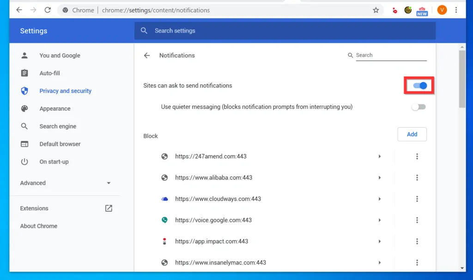
Task: Disable Sites can ask to send notifications
Action: click(418, 85)
